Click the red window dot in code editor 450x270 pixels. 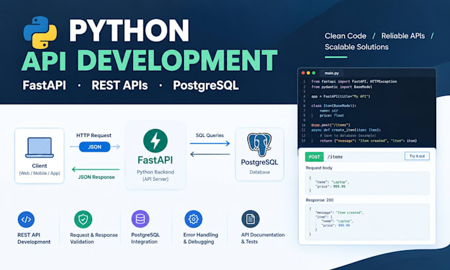pos(303,73)
